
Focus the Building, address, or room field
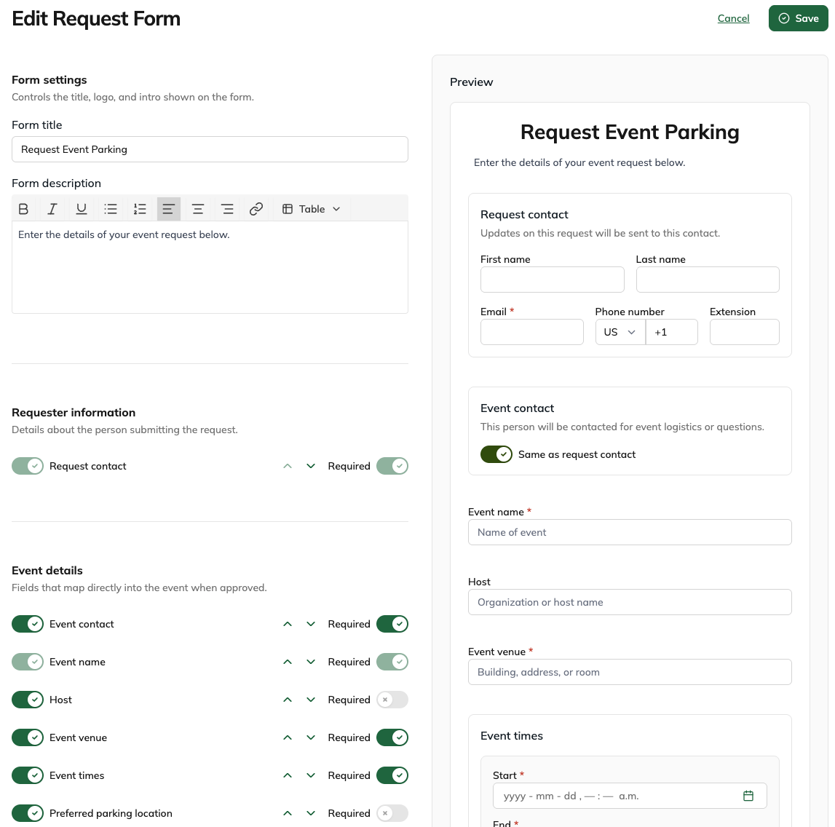(x=630, y=672)
